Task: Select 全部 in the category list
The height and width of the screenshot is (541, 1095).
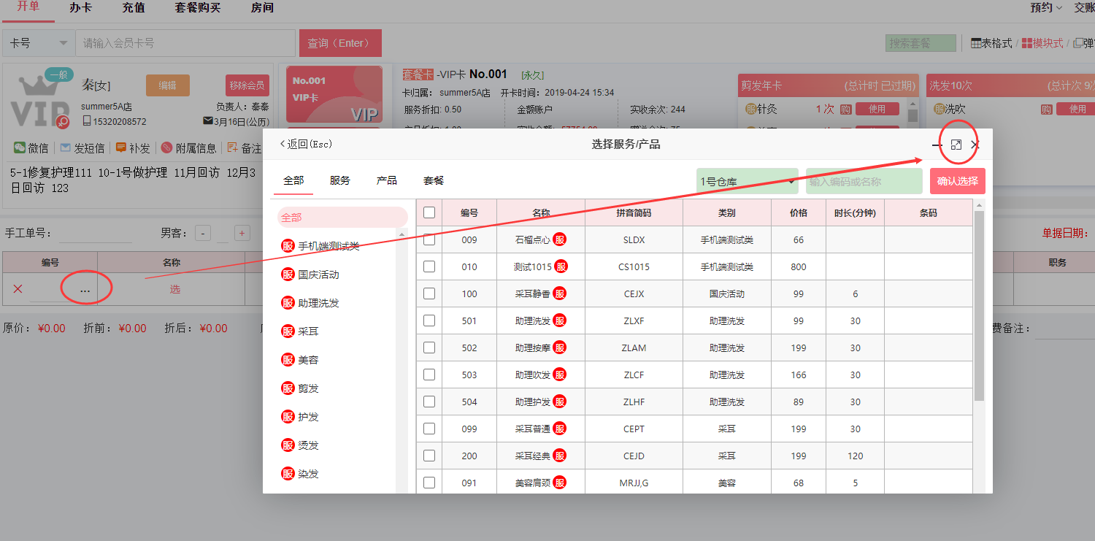Action: tap(342, 218)
